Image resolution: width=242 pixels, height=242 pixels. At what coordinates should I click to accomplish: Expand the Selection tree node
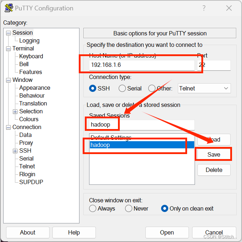click(15, 112)
